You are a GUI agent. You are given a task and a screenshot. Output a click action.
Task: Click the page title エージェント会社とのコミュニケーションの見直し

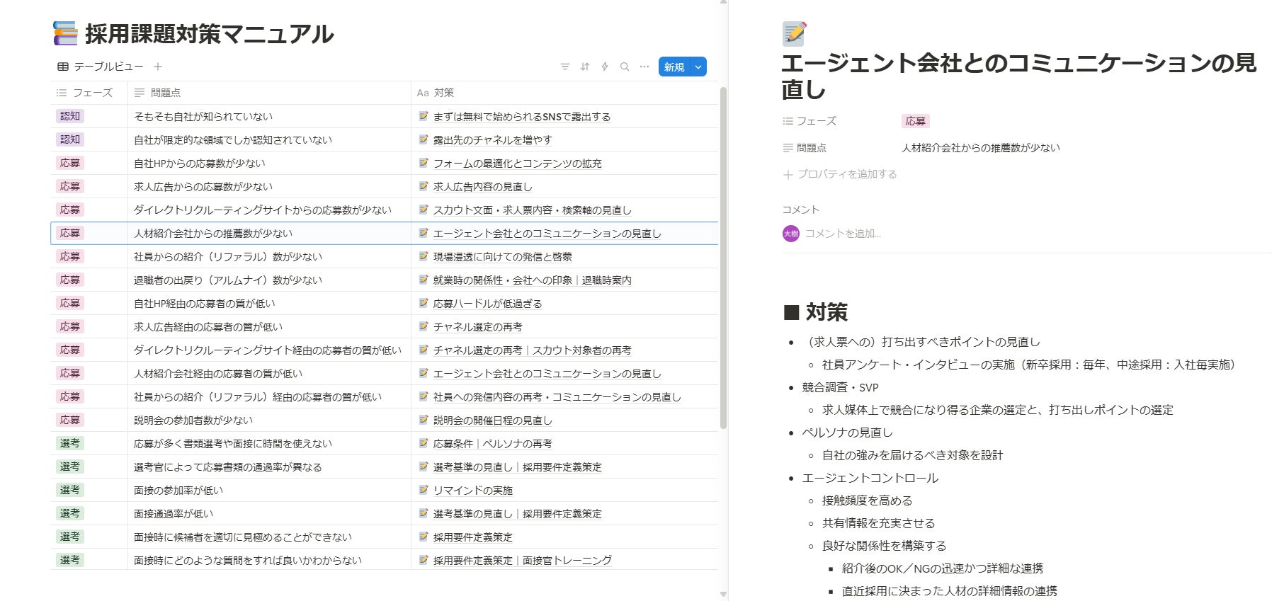1018,76
